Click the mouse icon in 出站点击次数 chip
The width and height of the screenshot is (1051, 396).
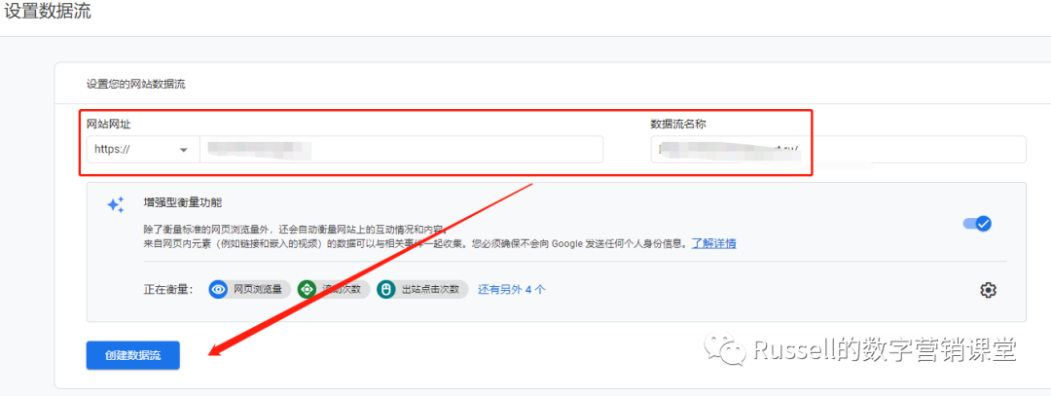click(386, 289)
